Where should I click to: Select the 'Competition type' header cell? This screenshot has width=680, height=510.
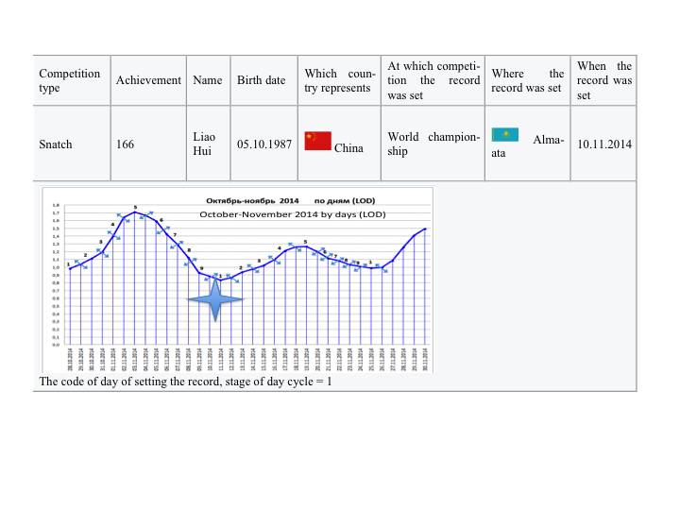coord(70,80)
